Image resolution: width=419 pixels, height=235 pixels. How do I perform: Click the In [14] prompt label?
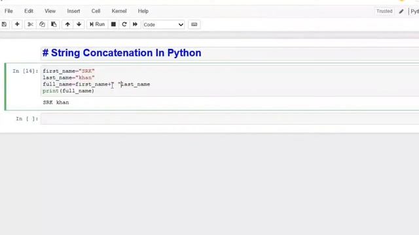click(x=26, y=71)
